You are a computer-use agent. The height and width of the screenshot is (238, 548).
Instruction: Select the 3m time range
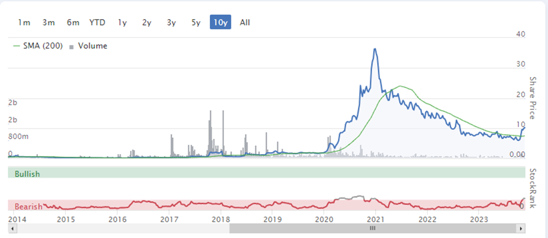tap(48, 22)
